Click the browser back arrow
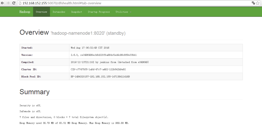262x126 pixels. (x=3, y=3)
